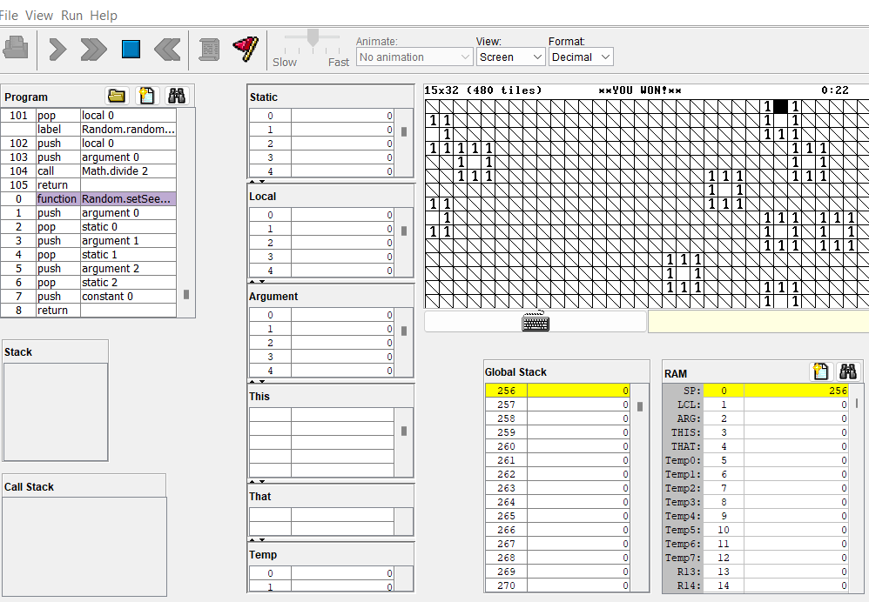Click the Static segment scrollbar thumb
Screen dimensions: 869x602
403,132
